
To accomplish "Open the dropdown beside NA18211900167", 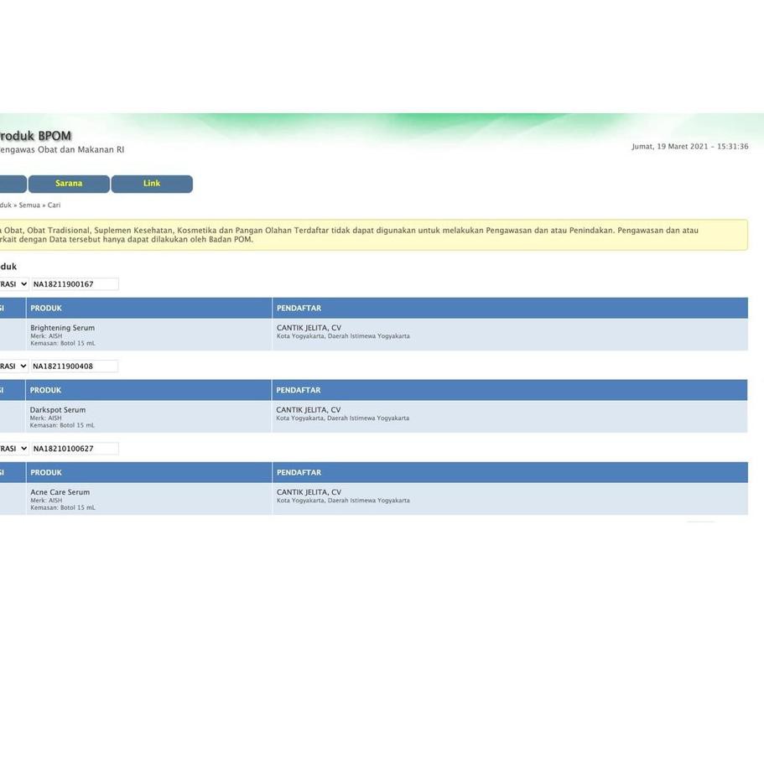I will [13, 284].
